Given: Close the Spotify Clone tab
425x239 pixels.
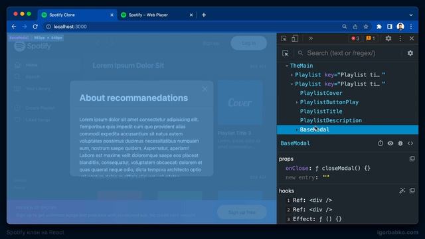Looking at the screenshot, I should (x=112, y=15).
